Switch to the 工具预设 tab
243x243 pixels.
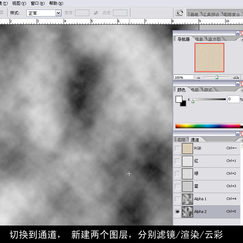[x=211, y=14]
